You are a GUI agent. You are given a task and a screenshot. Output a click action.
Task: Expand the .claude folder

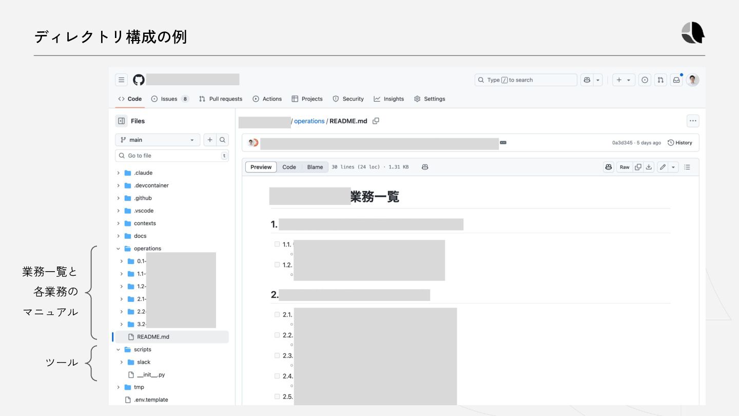click(x=119, y=173)
